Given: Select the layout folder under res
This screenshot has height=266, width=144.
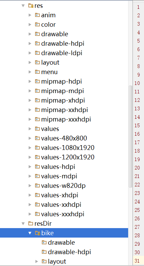Looking at the screenshot, I should point(50,63).
